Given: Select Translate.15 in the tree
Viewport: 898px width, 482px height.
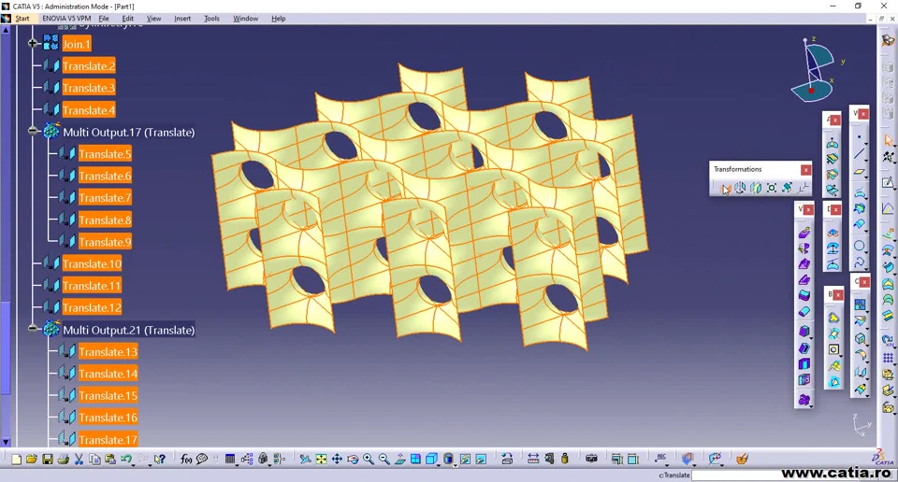Looking at the screenshot, I should tap(109, 395).
